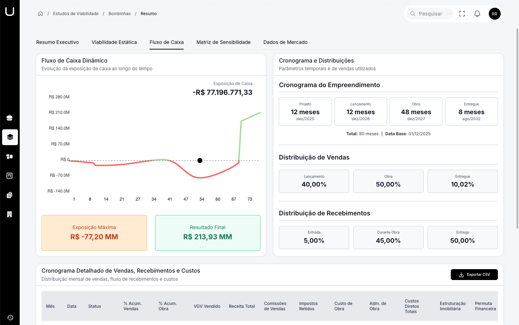Click the U logo at top left
The width and height of the screenshot is (519, 325).
(x=10, y=11)
